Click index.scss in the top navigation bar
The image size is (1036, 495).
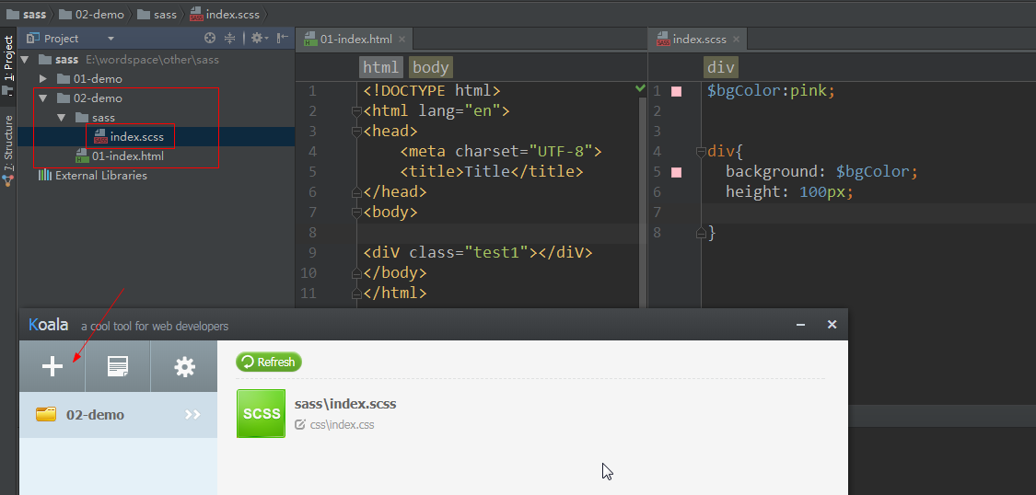(224, 13)
